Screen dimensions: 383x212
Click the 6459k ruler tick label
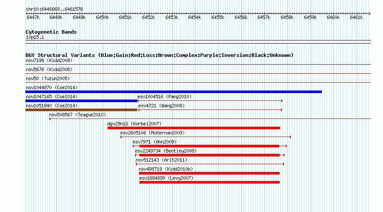tap(310, 17)
